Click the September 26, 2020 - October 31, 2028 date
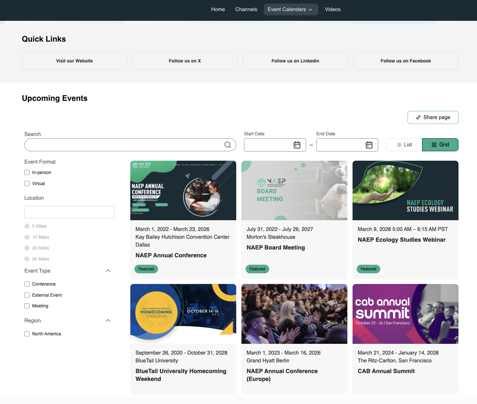The image size is (477, 404). point(181,353)
